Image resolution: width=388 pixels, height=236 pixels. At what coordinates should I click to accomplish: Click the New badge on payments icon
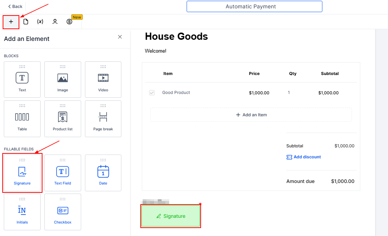[77, 17]
